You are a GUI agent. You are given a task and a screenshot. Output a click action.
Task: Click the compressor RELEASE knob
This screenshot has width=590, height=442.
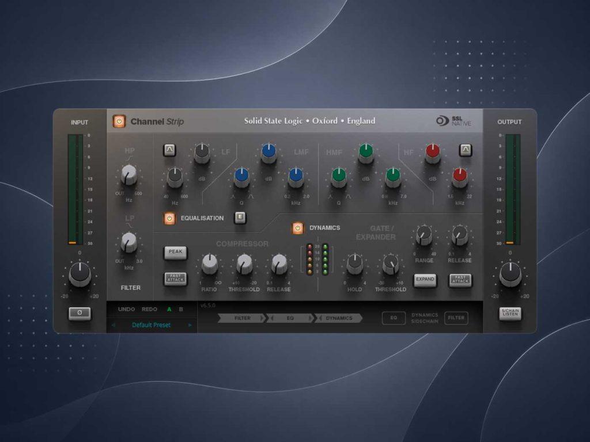pos(279,264)
